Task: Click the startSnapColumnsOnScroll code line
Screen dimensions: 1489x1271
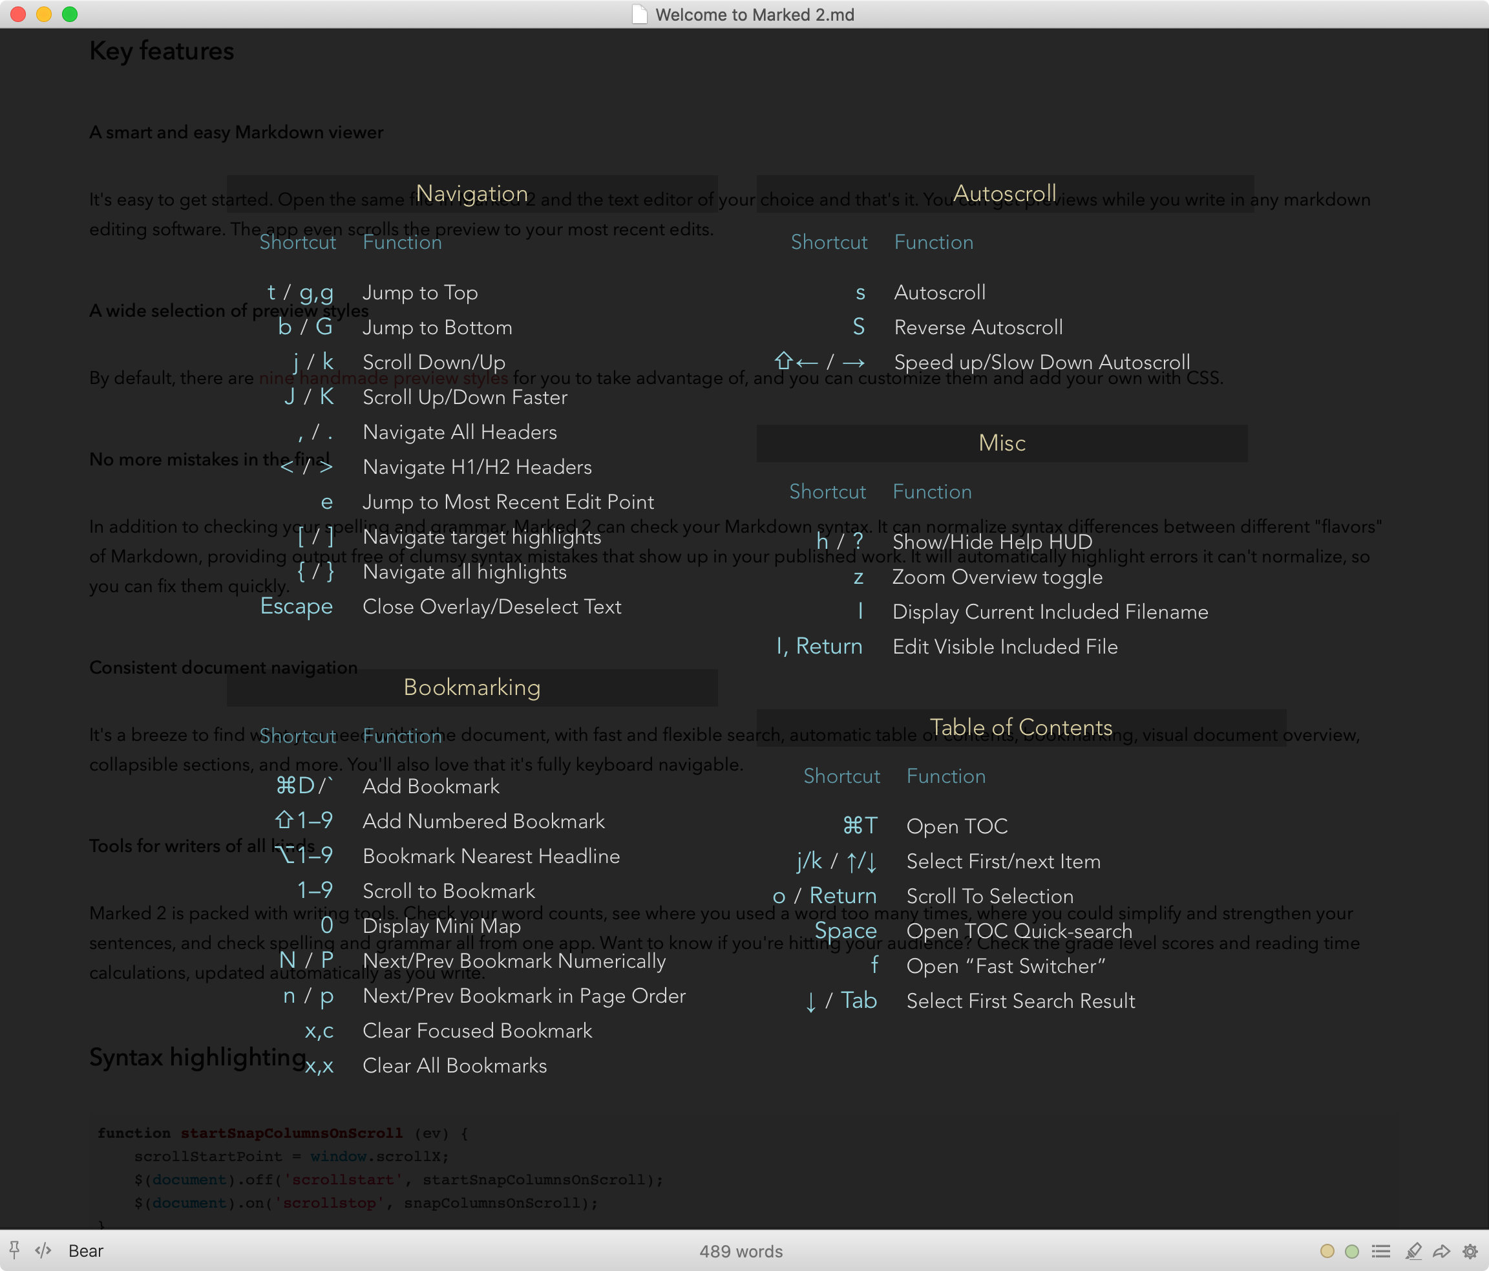Action: tap(282, 1134)
